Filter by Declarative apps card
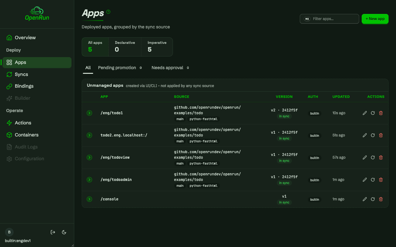Image resolution: width=396 pixels, height=247 pixels. [x=125, y=47]
